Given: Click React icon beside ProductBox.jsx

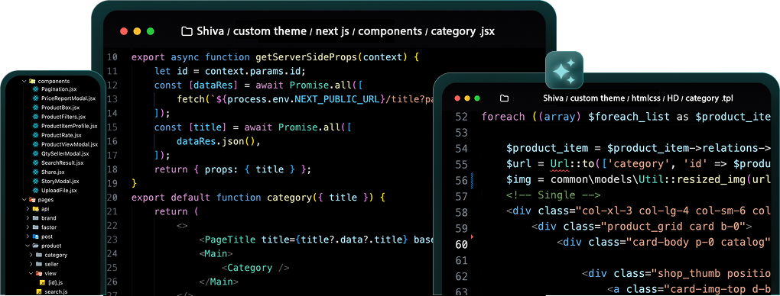Looking at the screenshot, I should [x=36, y=108].
